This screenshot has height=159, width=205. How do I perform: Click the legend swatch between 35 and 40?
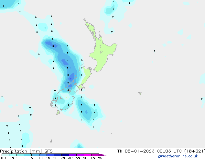tap(80, 155)
